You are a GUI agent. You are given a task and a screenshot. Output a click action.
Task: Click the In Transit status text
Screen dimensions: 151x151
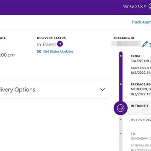(x=47, y=44)
